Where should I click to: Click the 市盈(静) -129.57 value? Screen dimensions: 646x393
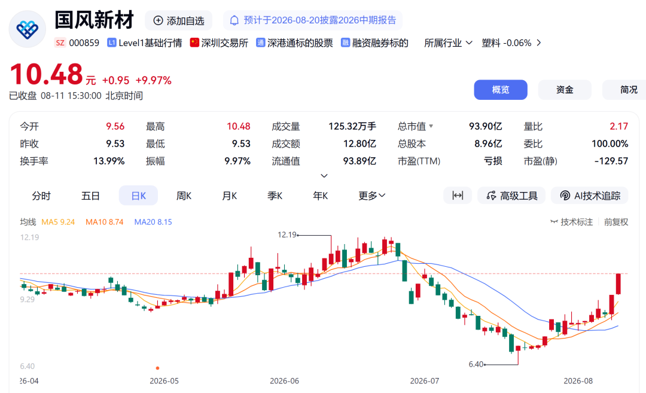[611, 161]
